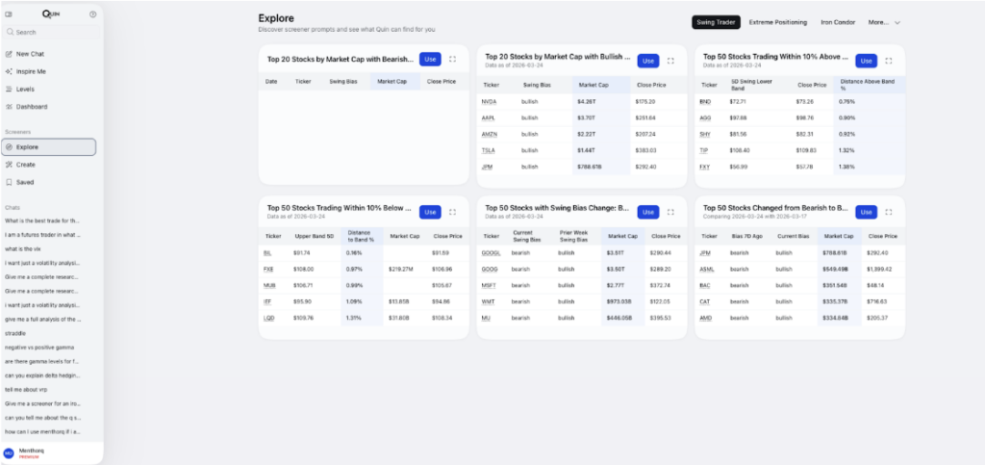
Task: Open chat 'I am a futures trader in what'
Action: pos(42,235)
